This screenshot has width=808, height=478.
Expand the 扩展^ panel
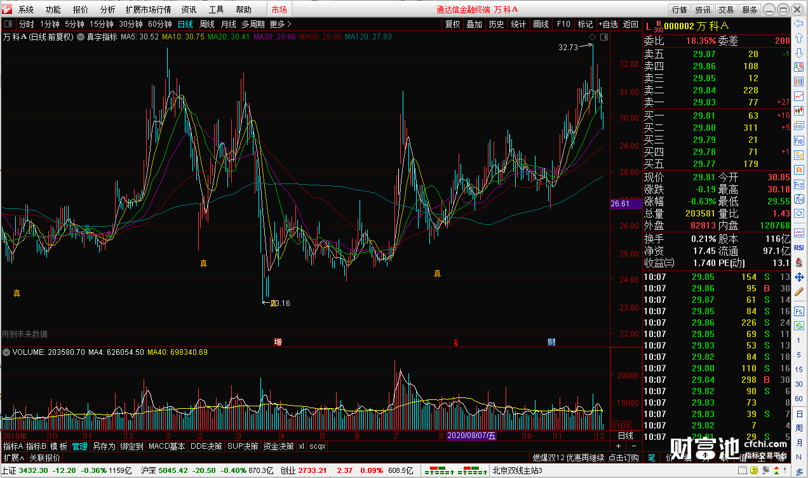[x=13, y=458]
